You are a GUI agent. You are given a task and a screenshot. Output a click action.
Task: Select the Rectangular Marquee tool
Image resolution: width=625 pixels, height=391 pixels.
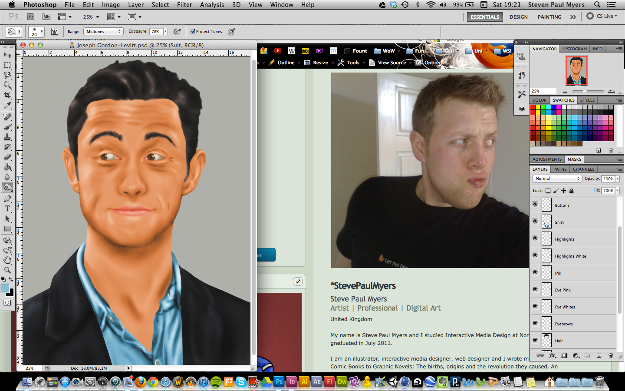(7, 65)
